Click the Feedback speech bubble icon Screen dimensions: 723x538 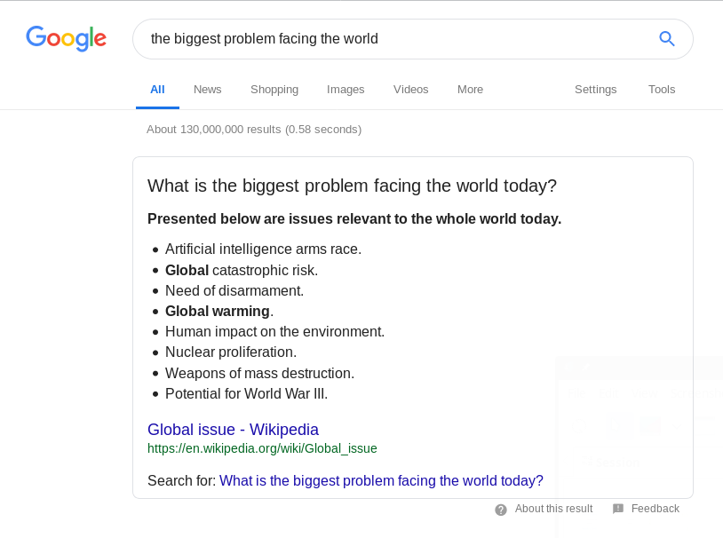coord(618,509)
